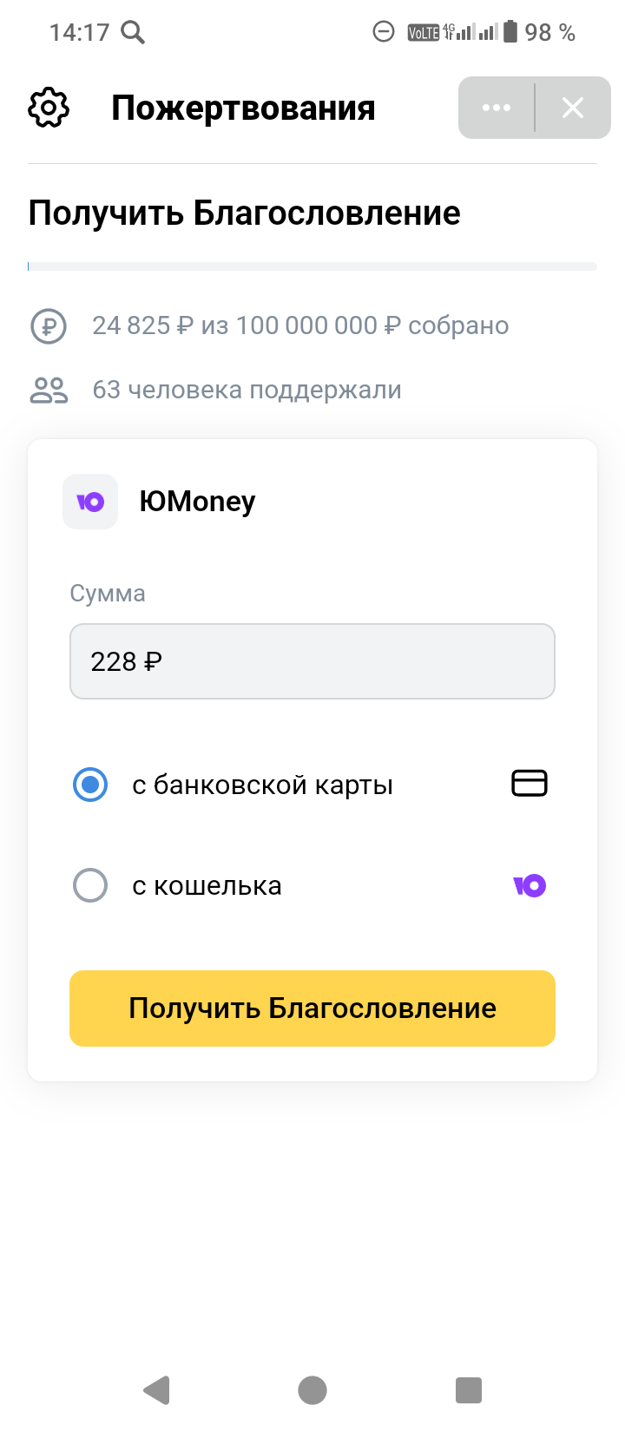This screenshot has width=625, height=1432.
Task: Choose the с банковской карты label
Action: tap(262, 785)
